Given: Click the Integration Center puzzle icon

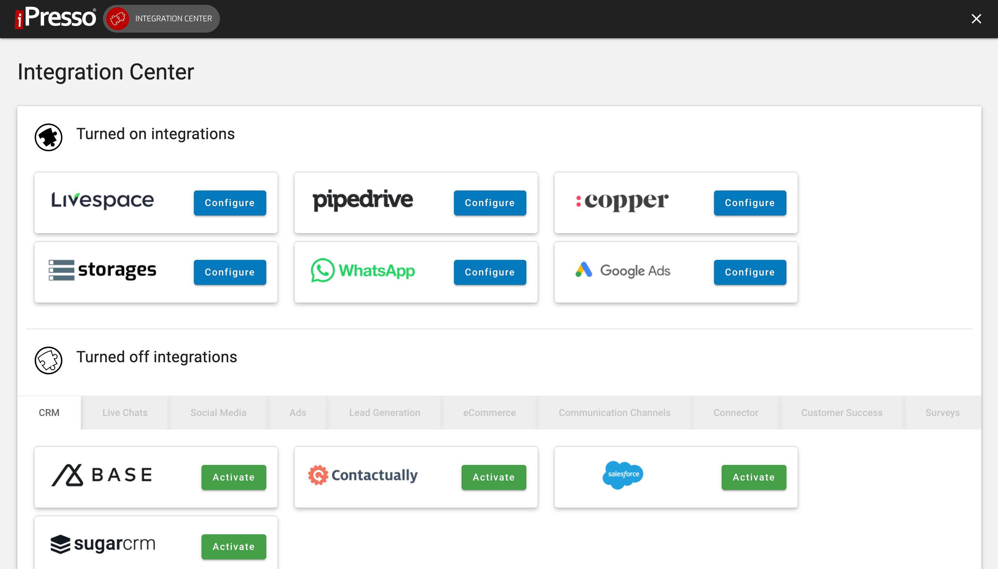Looking at the screenshot, I should 118,18.
